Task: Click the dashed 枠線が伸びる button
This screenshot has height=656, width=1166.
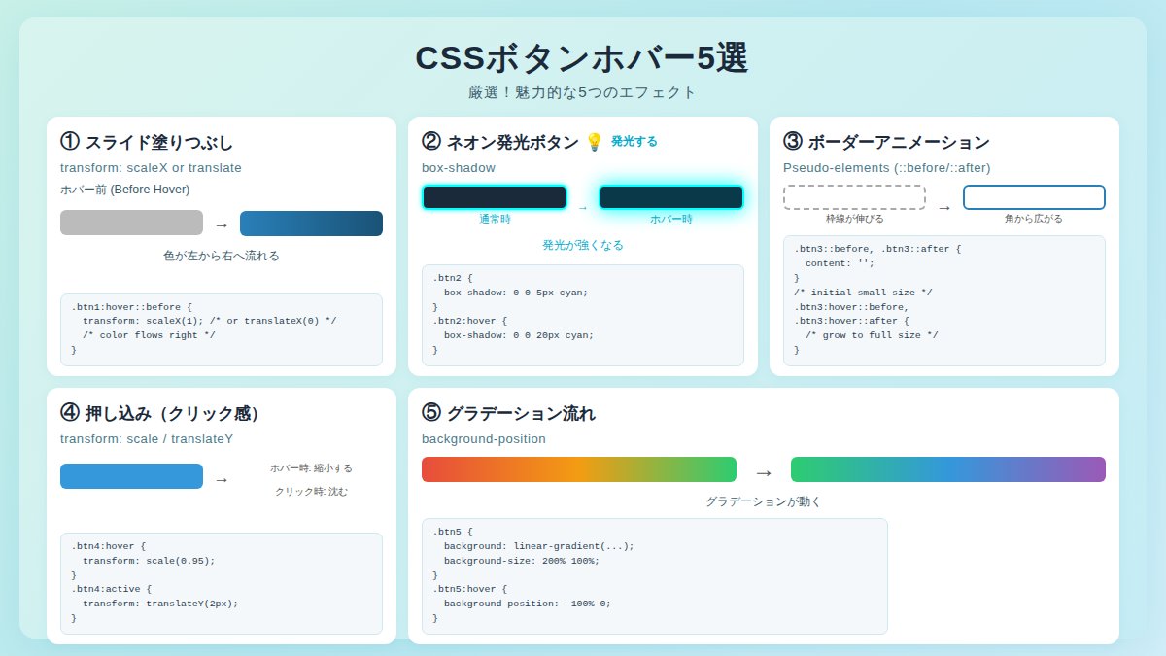Action: [x=854, y=197]
